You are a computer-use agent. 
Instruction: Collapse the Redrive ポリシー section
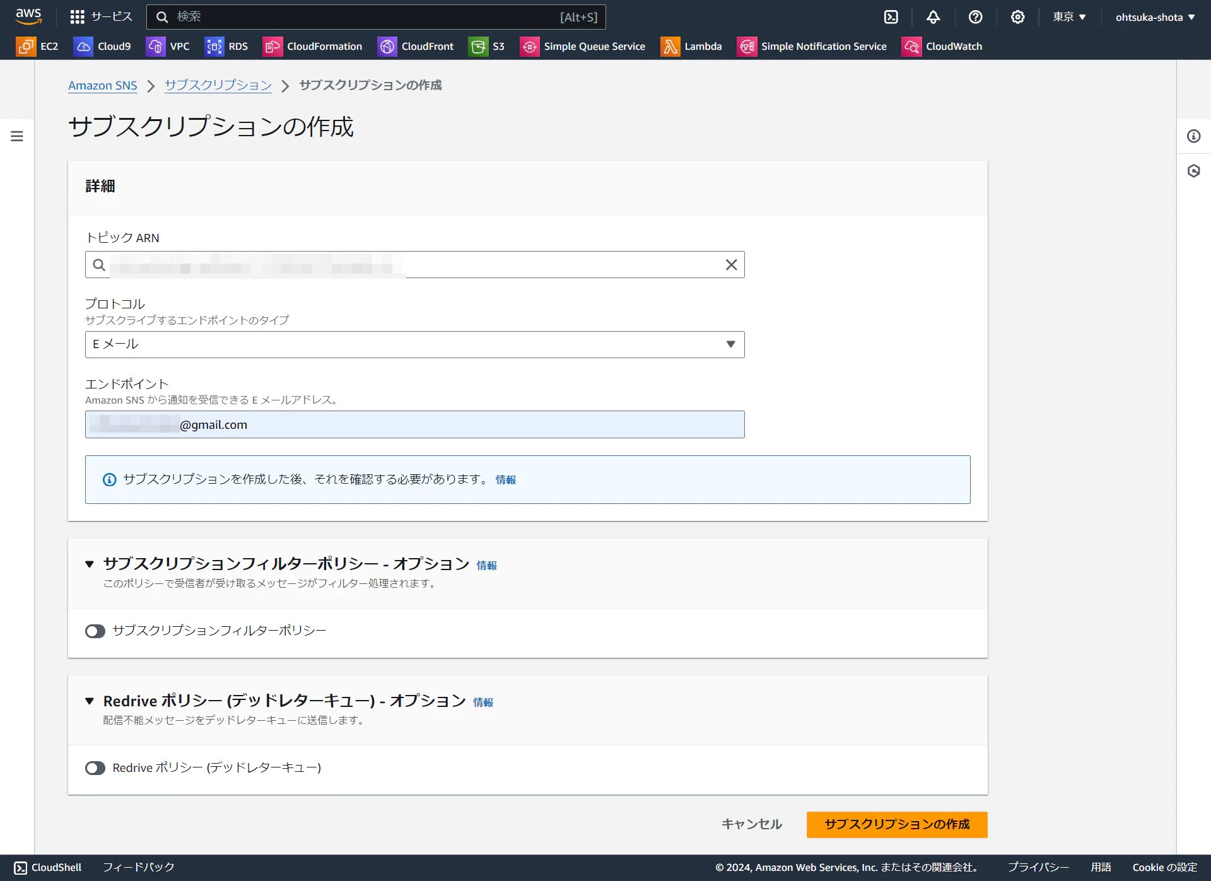[x=90, y=701]
